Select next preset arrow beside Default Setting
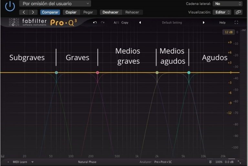The height and width of the screenshot is (166, 248). pos(203,23)
